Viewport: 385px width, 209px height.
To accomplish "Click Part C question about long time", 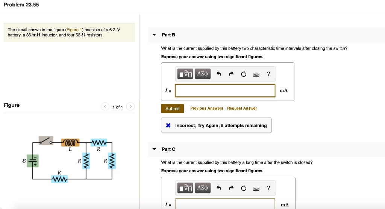I will (x=237, y=162).
